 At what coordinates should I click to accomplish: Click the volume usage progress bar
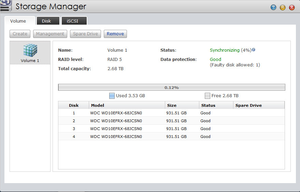click(x=171, y=88)
